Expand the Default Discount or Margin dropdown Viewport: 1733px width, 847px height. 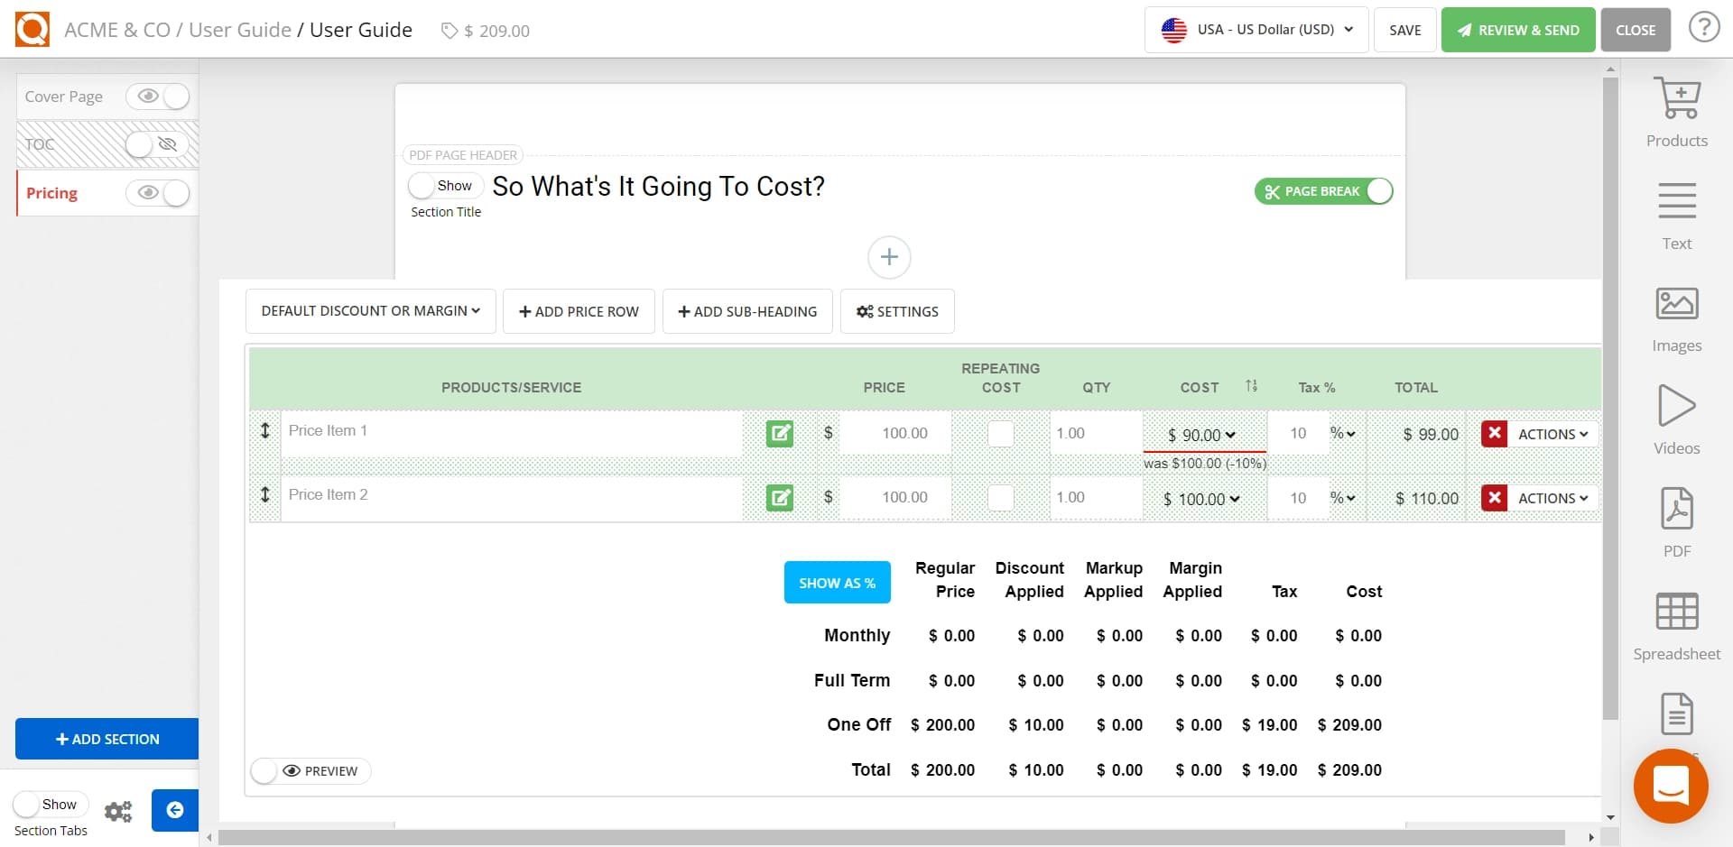click(370, 310)
